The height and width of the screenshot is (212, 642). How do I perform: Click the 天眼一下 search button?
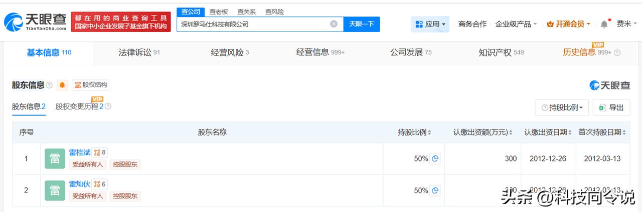pos(362,24)
